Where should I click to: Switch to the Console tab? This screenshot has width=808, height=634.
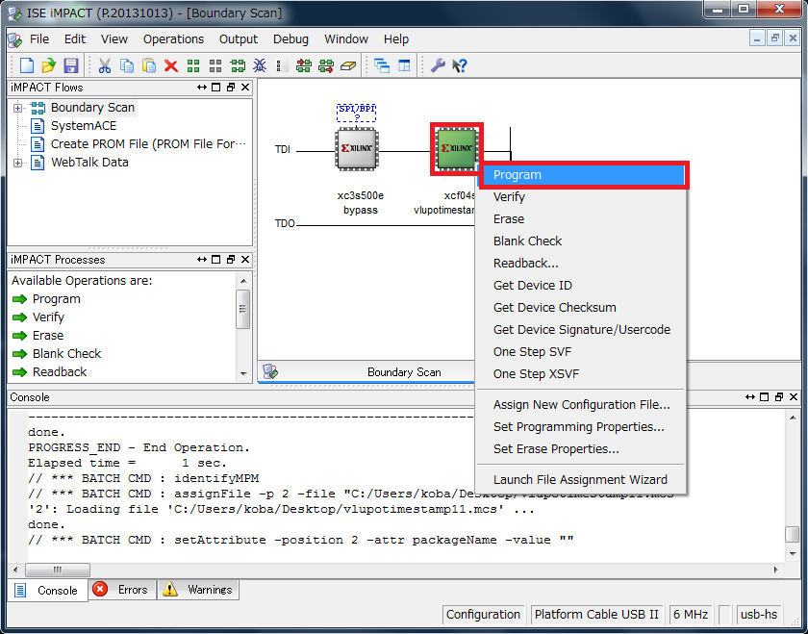click(x=47, y=590)
